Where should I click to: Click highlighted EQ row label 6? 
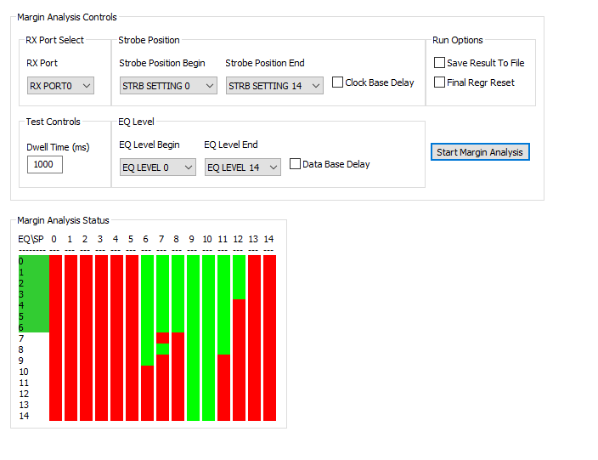[x=21, y=327]
